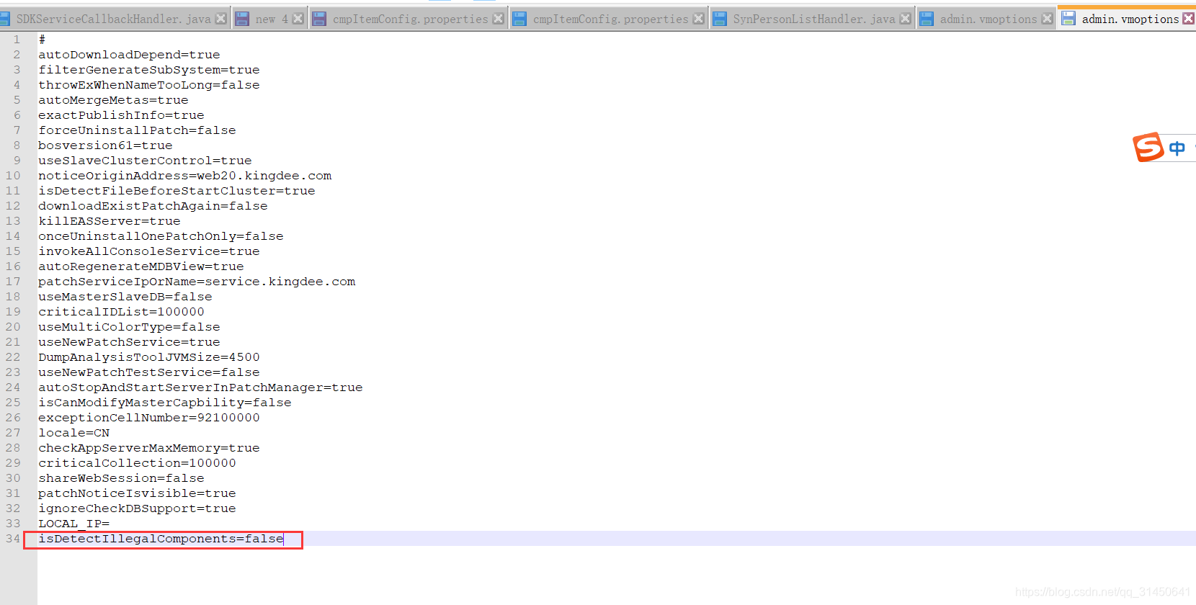Open the cmpItemConfig.properties tab beside new 4
Screen dimensions: 1196x605
pos(410,19)
